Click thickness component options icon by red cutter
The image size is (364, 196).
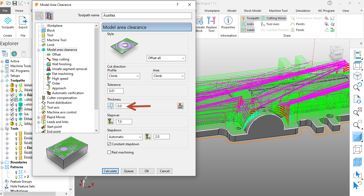coord(180,106)
